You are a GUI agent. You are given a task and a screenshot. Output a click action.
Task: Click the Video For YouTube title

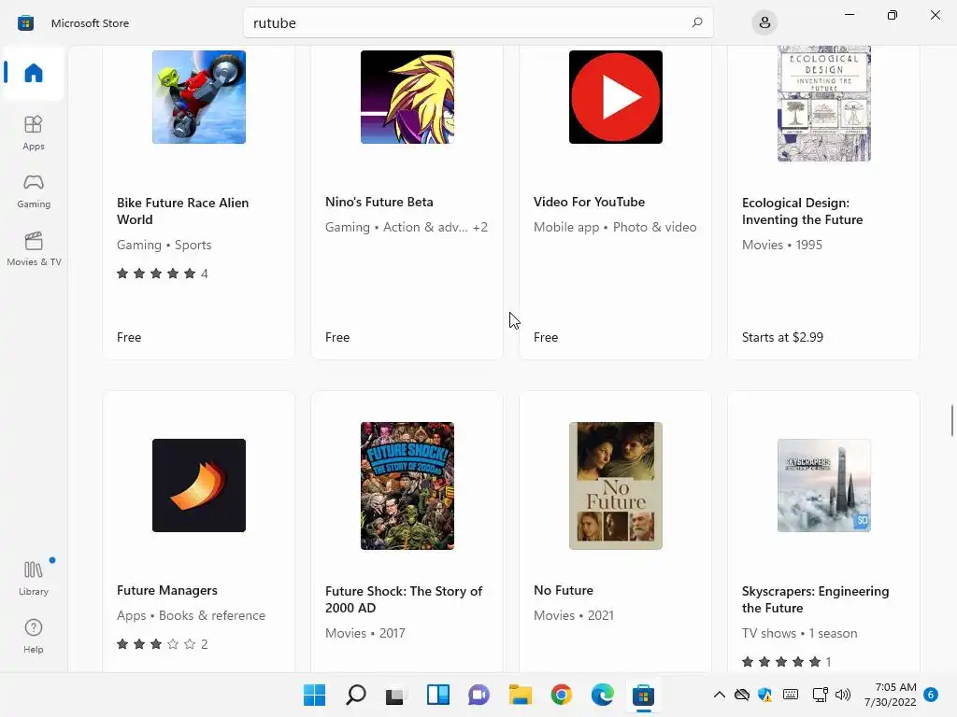[x=589, y=202]
